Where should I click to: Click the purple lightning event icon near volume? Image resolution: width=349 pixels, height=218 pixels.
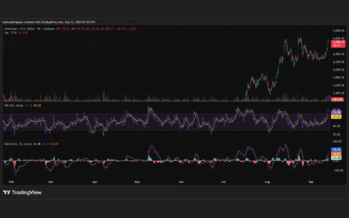tap(328, 98)
